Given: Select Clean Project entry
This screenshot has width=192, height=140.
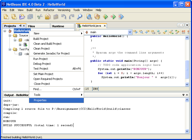Looking at the screenshot, I should click(57, 49).
